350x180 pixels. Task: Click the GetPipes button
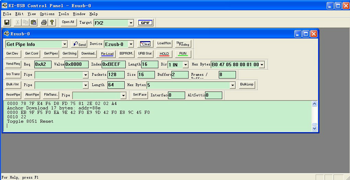click(51, 54)
